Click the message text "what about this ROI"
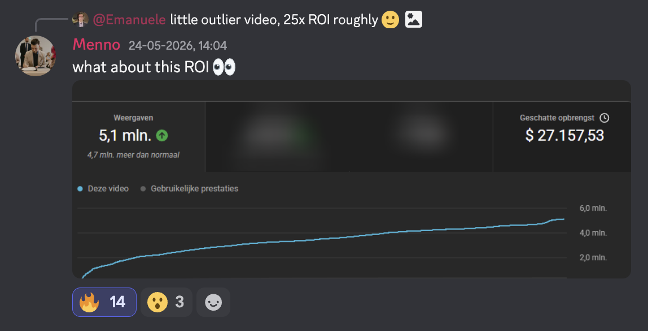 tap(141, 67)
